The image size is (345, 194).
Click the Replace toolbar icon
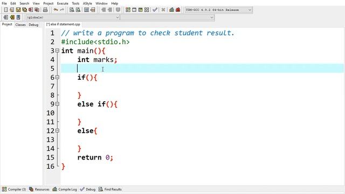78,10
